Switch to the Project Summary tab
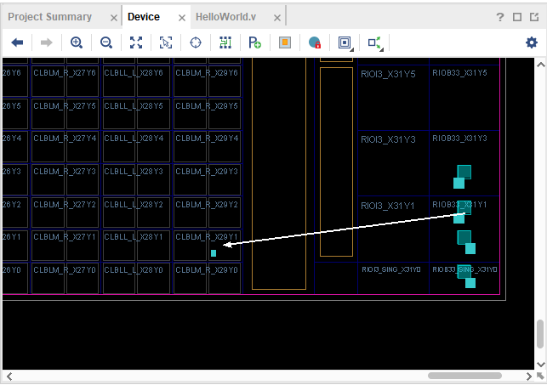 50,17
